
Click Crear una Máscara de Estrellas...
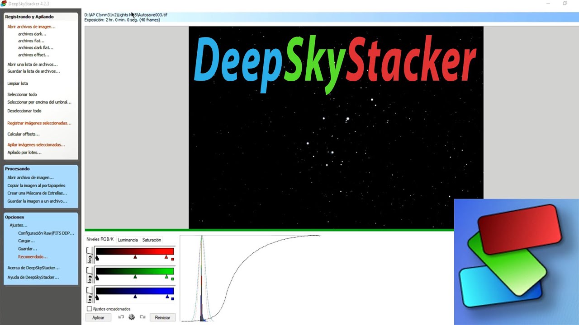pos(37,193)
